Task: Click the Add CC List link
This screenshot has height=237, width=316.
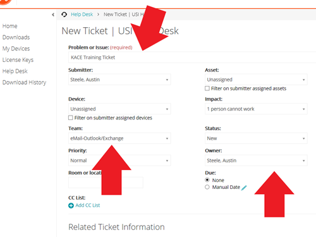Action: tap(88, 205)
